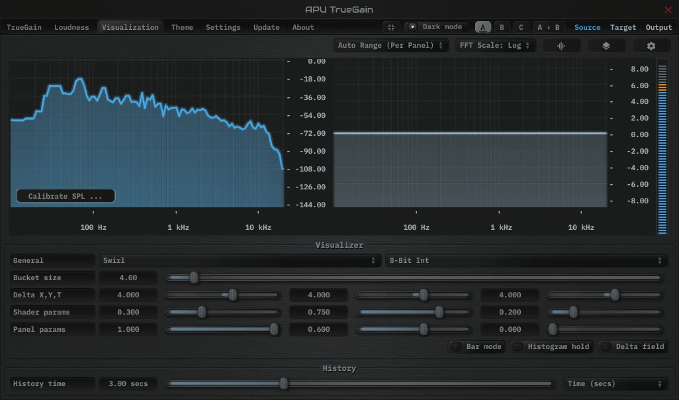Open the Update tab
This screenshot has height=400, width=679.
pos(266,27)
